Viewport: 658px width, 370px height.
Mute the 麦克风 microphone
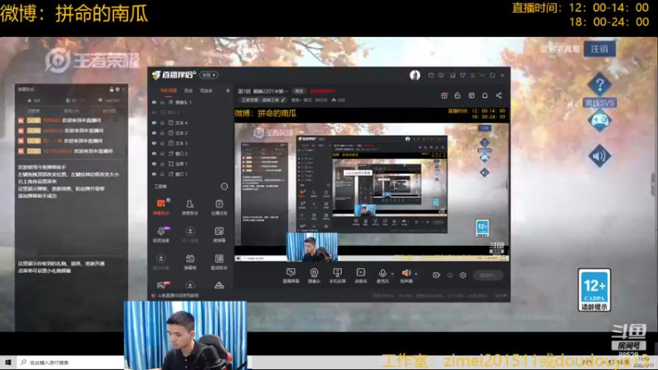382,275
